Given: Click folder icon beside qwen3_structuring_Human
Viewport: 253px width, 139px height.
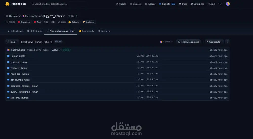Looking at the screenshot, I should (8, 92).
